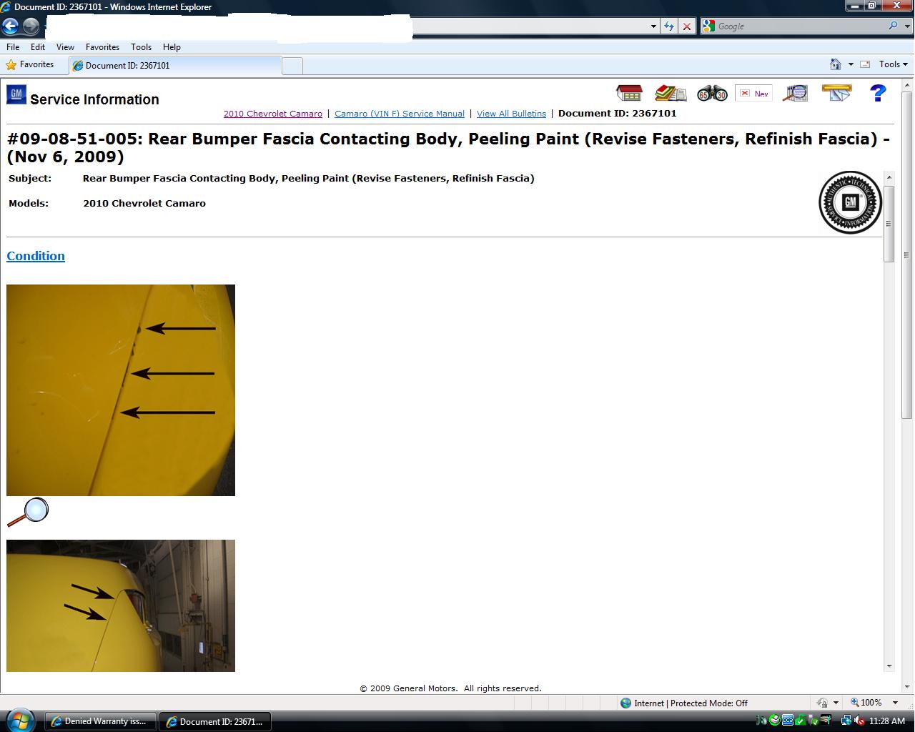Open help with the blue question mark
The height and width of the screenshot is (732, 915).
click(878, 93)
